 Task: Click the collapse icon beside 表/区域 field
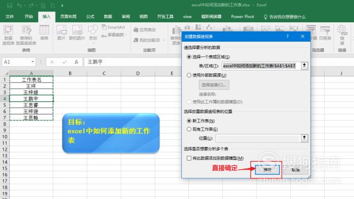304,66
